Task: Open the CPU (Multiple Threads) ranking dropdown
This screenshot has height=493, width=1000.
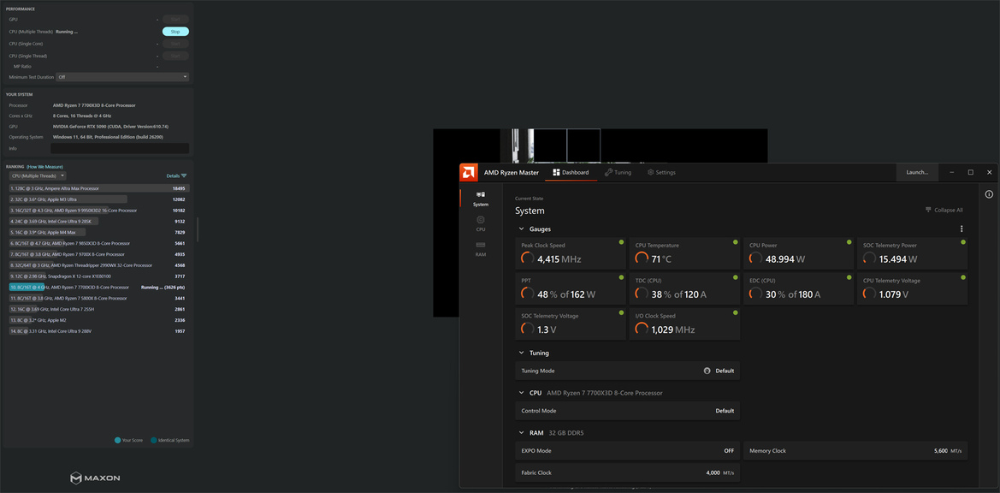Action: (38, 175)
